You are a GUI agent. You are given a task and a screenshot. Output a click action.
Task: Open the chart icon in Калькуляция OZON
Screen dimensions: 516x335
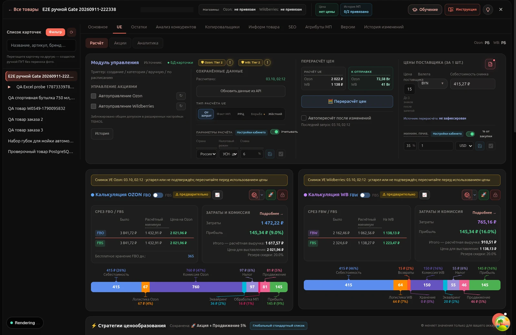[x=217, y=195]
